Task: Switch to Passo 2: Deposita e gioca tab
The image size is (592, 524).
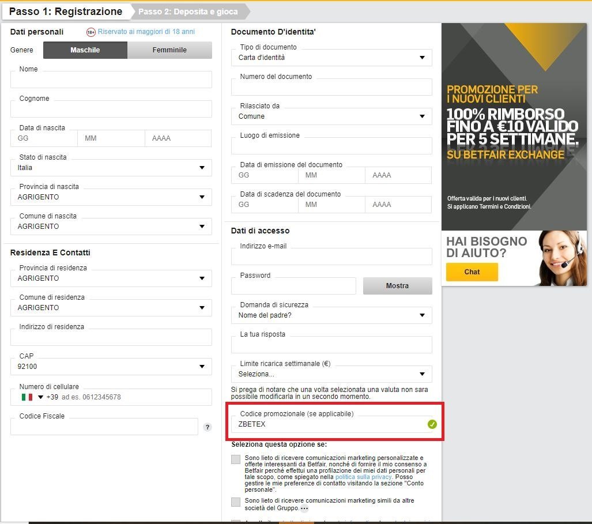Action: (188, 12)
